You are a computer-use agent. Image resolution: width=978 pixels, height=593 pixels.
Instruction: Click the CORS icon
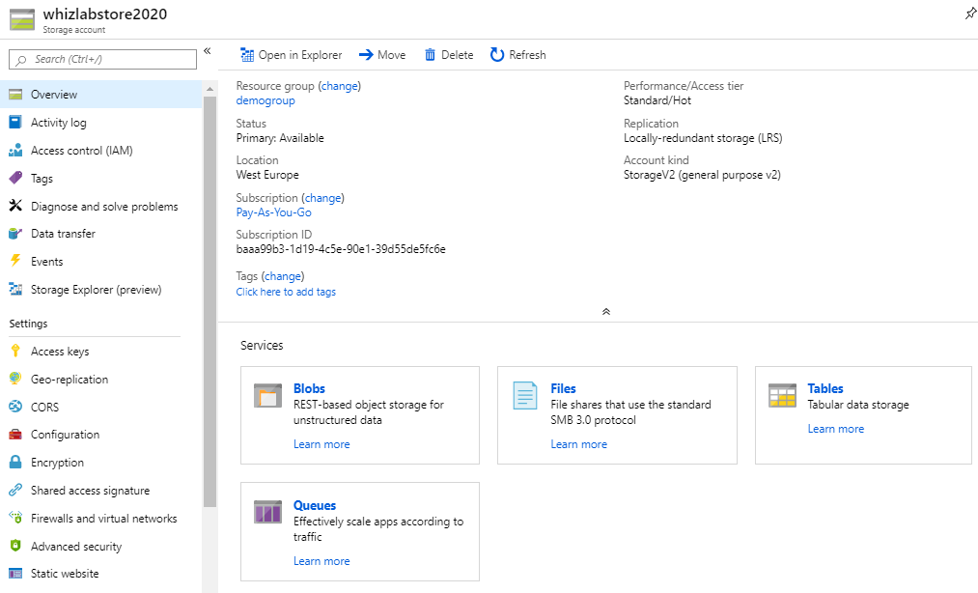(x=15, y=407)
